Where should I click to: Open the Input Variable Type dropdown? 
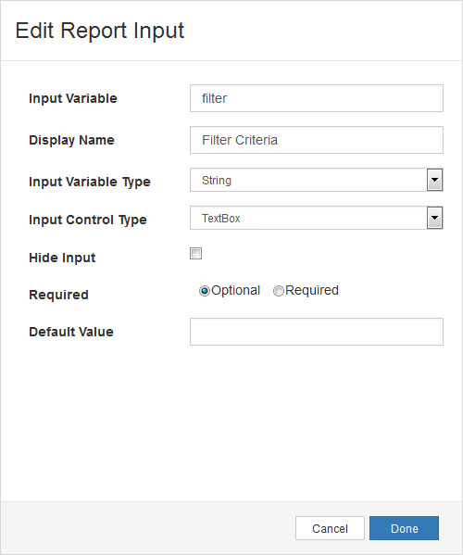(x=316, y=180)
